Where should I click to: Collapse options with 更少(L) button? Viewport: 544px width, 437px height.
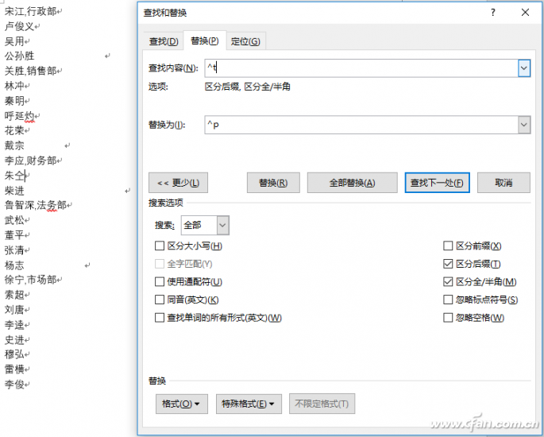[179, 183]
